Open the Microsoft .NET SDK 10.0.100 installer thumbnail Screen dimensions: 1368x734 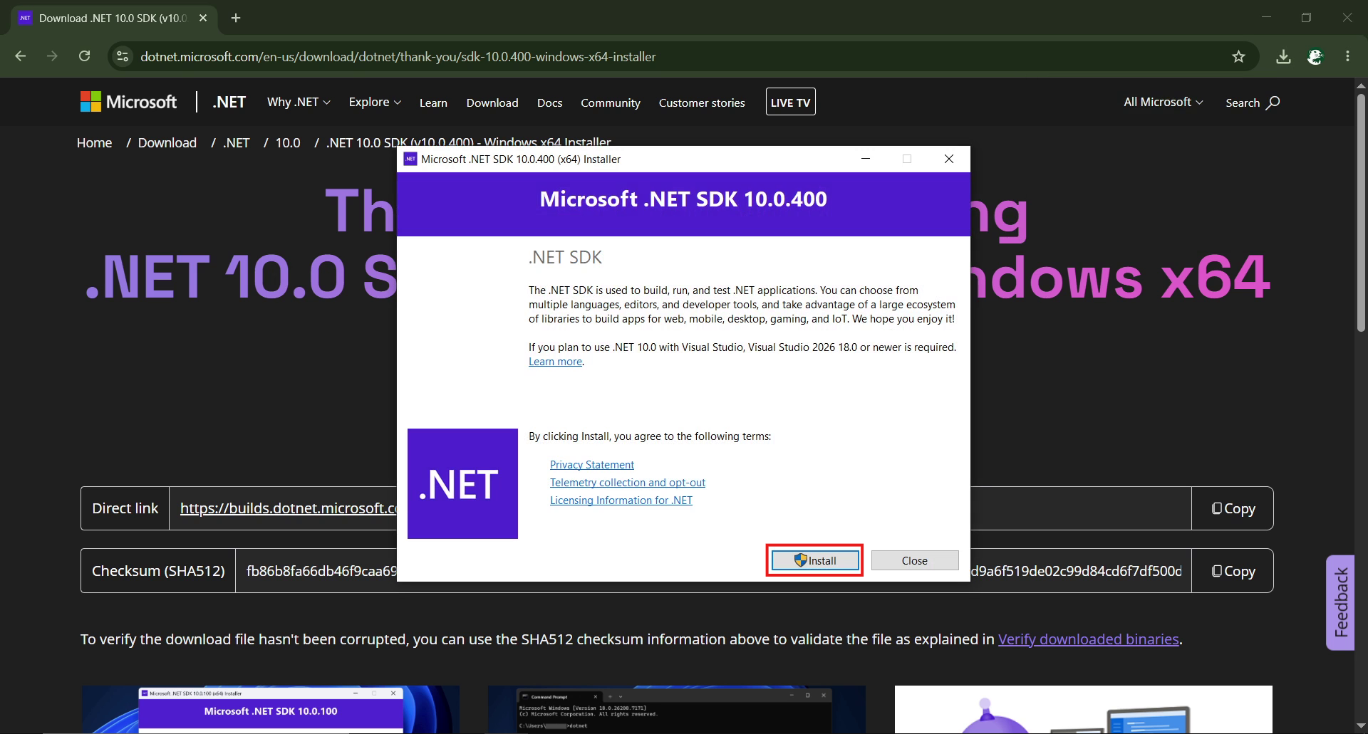point(271,709)
